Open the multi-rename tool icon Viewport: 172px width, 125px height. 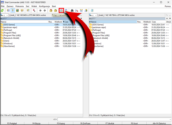pyautogui.click(x=77, y=10)
